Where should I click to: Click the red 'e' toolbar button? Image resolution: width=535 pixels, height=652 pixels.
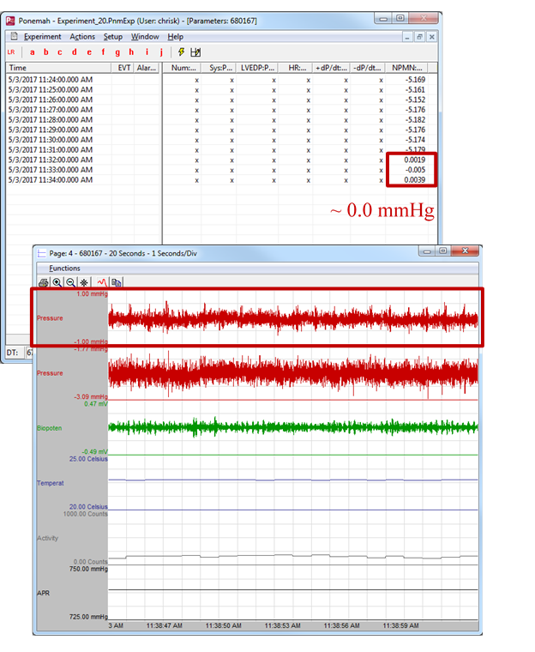pos(89,52)
